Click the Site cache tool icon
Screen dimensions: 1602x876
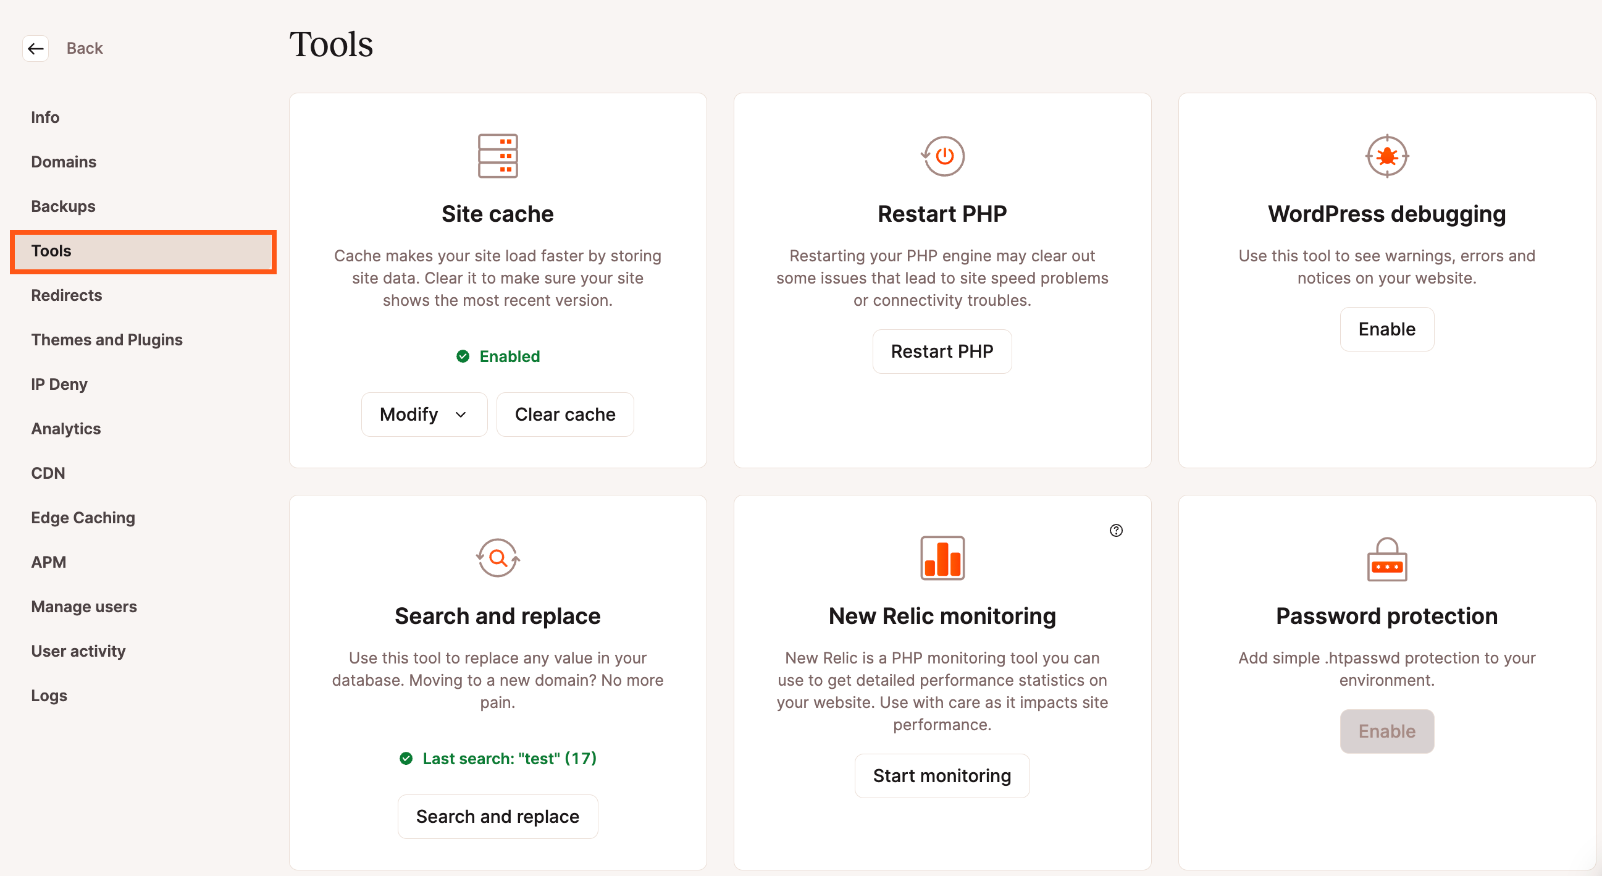497,155
